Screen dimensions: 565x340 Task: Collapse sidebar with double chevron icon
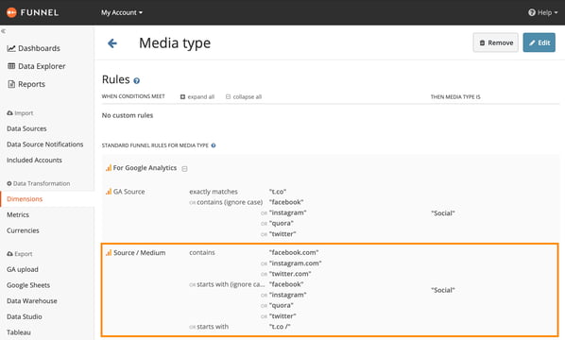pyautogui.click(x=3, y=31)
